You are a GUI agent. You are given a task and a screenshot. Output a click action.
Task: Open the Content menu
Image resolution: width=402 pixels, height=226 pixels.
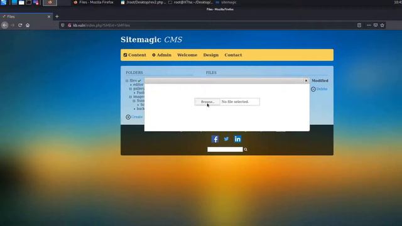click(x=134, y=55)
